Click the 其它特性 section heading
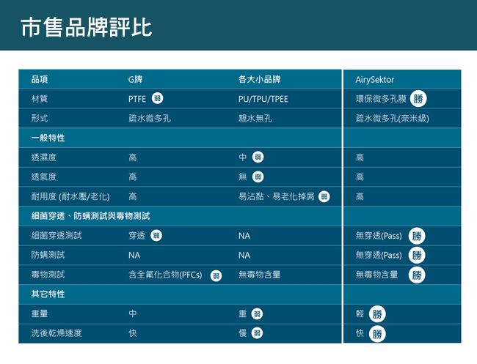 point(48,294)
